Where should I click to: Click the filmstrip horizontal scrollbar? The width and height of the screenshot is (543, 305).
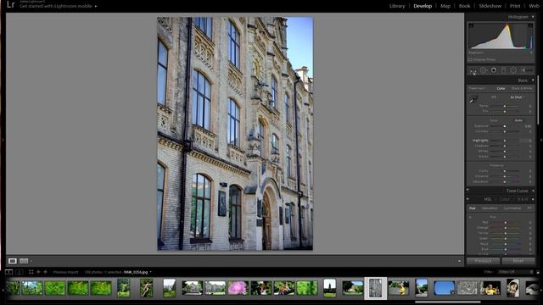pyautogui.click(x=447, y=302)
